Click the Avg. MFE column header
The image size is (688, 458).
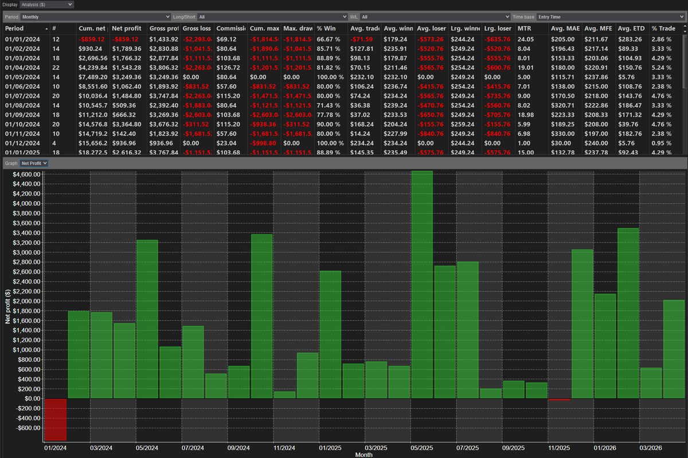(x=599, y=28)
